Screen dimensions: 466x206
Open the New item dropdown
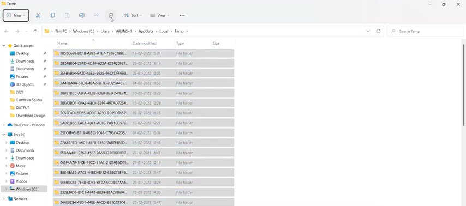pos(16,15)
